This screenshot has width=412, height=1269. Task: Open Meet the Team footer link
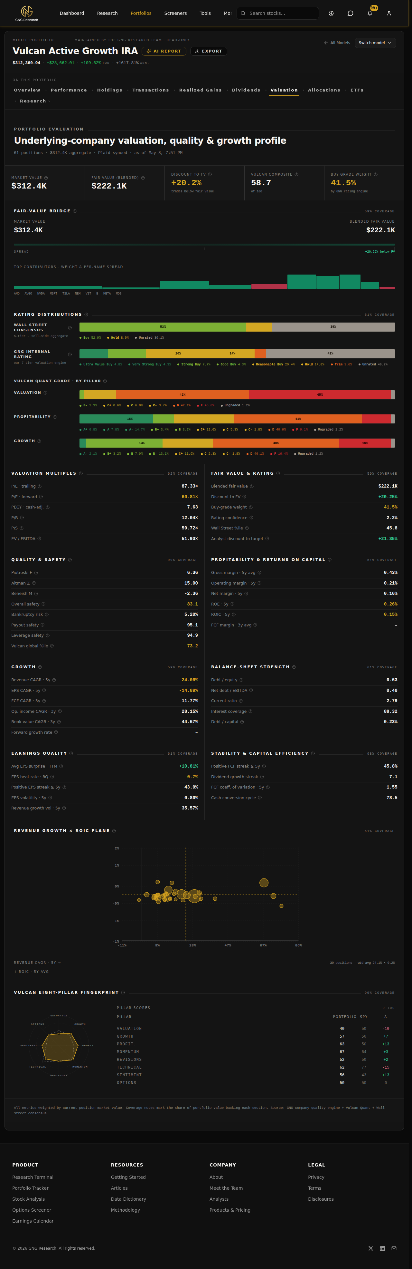tap(226, 1188)
